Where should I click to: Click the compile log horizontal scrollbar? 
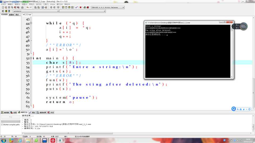coord(68,133)
